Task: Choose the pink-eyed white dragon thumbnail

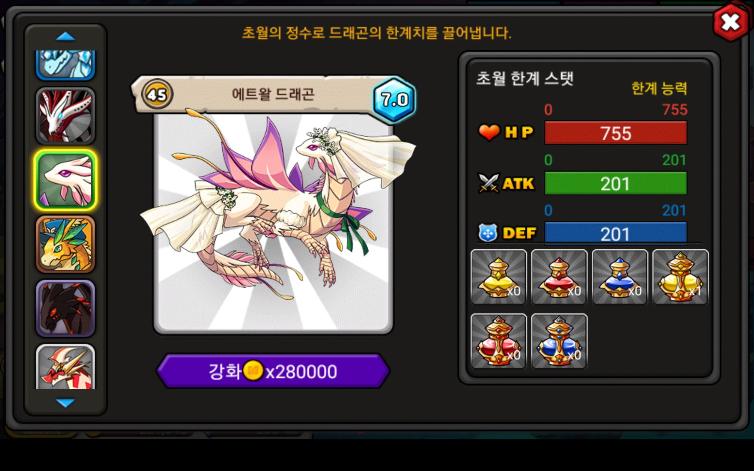Action: pos(65,180)
